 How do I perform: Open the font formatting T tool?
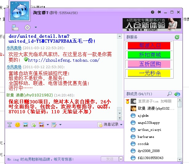click(10, 125)
